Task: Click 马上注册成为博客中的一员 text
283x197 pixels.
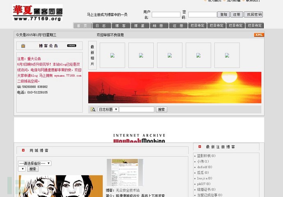Action: (x=107, y=15)
